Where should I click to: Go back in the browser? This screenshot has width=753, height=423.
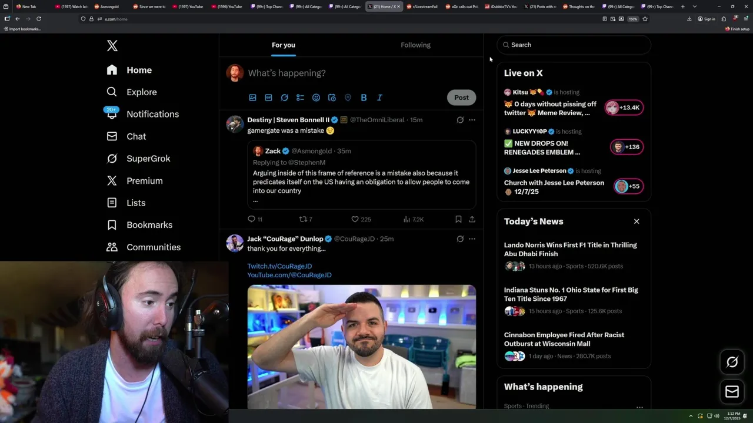tap(17, 19)
